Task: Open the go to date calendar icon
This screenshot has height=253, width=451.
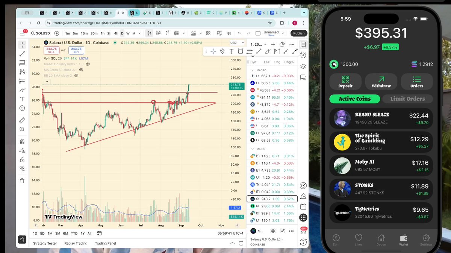Action: (99, 233)
